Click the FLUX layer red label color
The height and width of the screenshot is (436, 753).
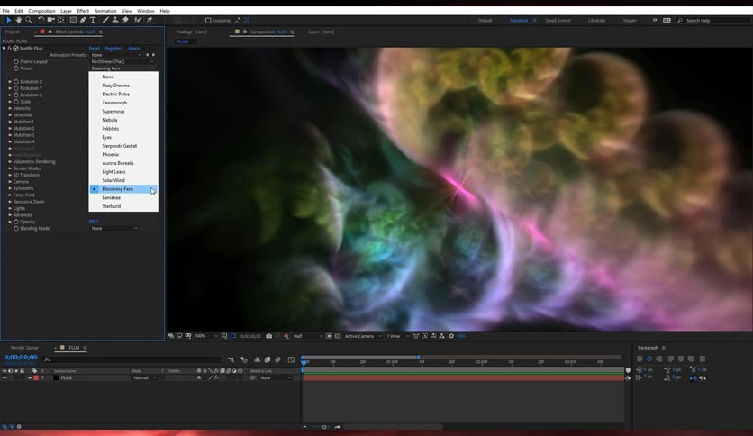tap(36, 378)
